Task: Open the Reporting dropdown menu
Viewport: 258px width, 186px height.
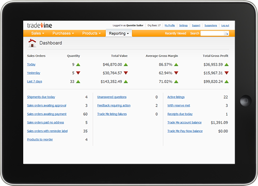Action: pyautogui.click(x=119, y=34)
